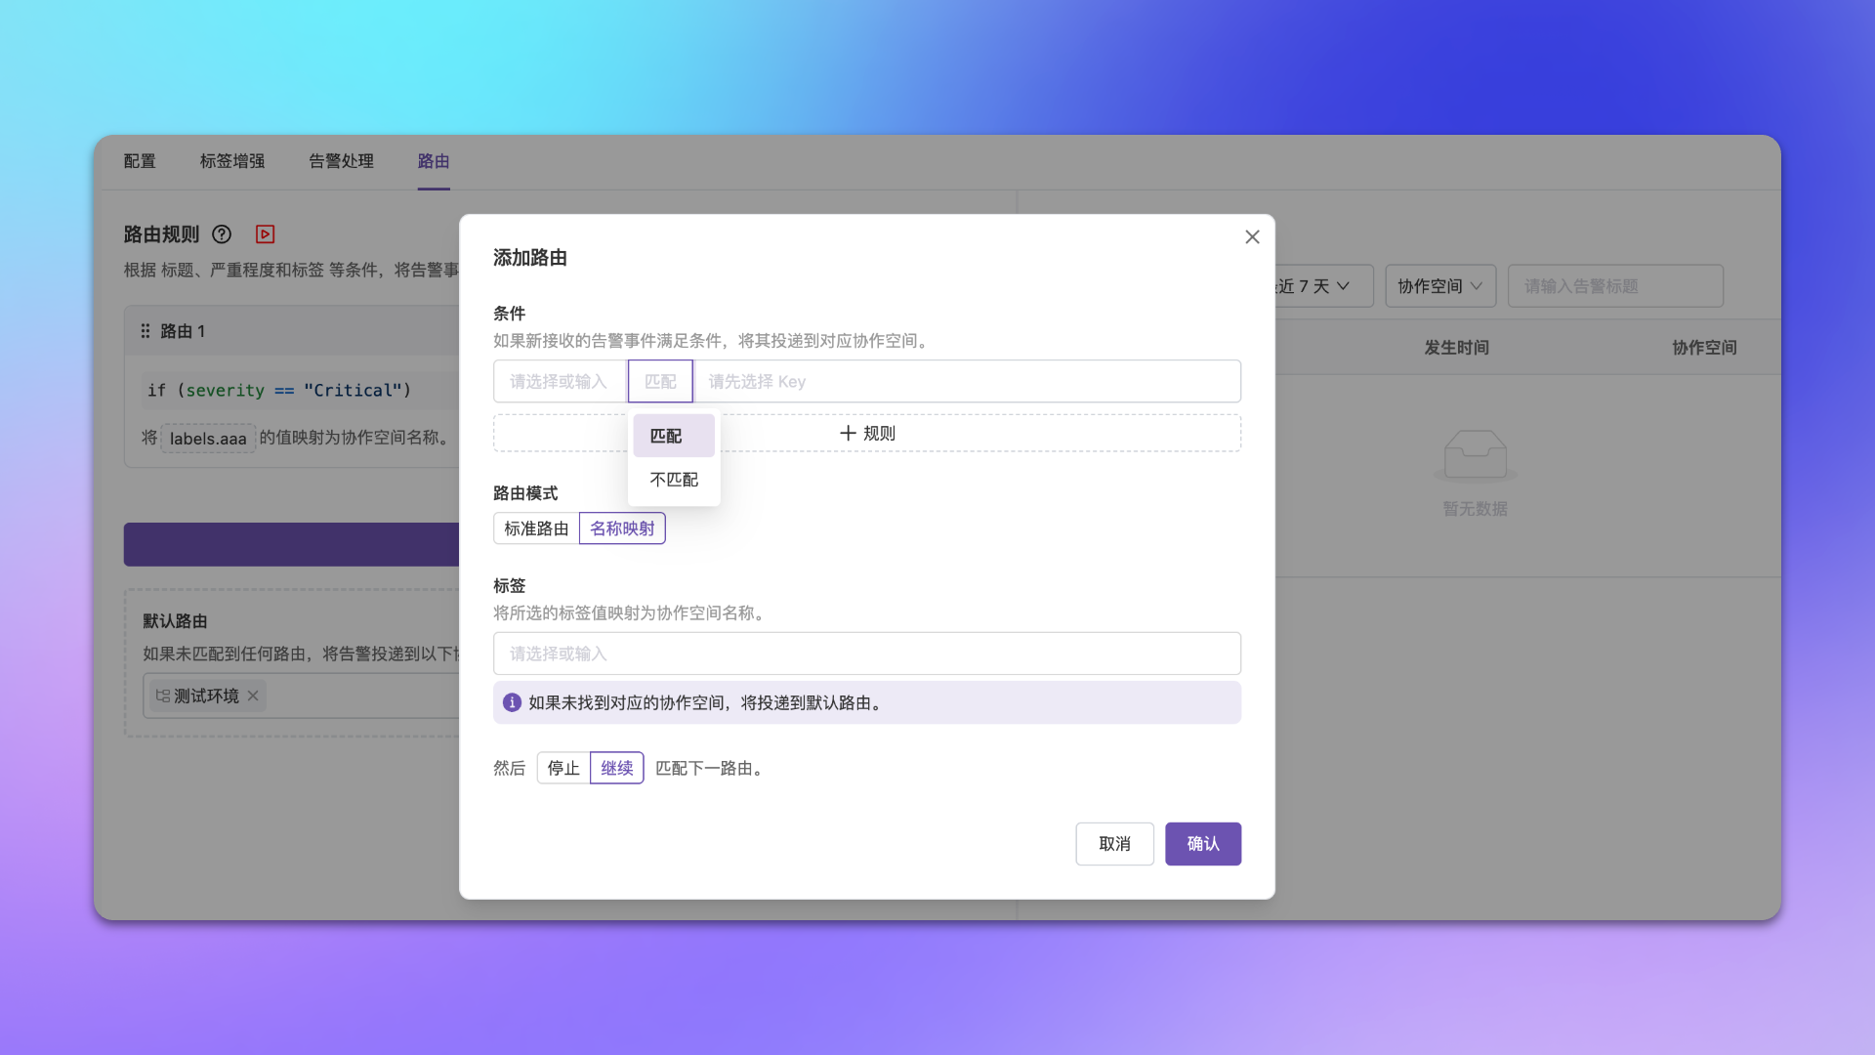Screen dimensions: 1875x1055
Task: Remove the 测试环境 tag with its X
Action: tap(253, 696)
